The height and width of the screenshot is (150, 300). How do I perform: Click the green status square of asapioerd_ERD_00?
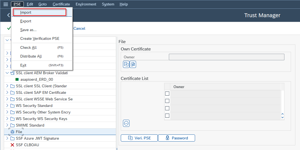[17, 79]
